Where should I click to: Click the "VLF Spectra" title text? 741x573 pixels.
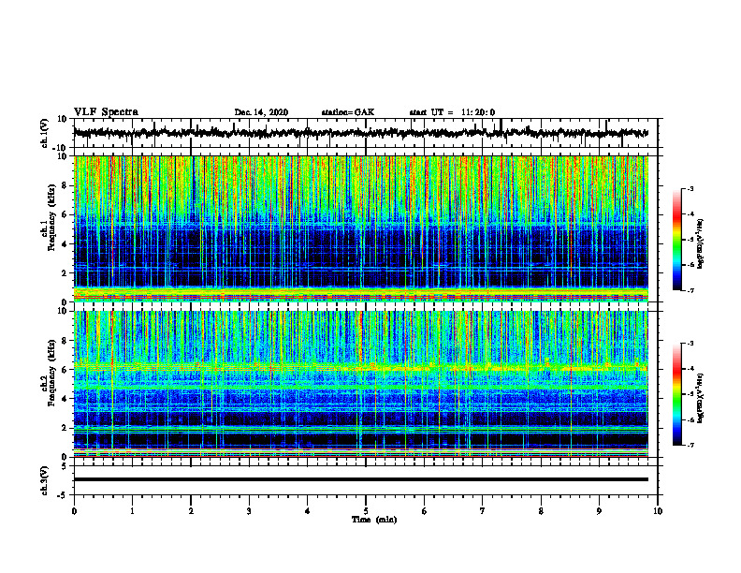click(107, 112)
